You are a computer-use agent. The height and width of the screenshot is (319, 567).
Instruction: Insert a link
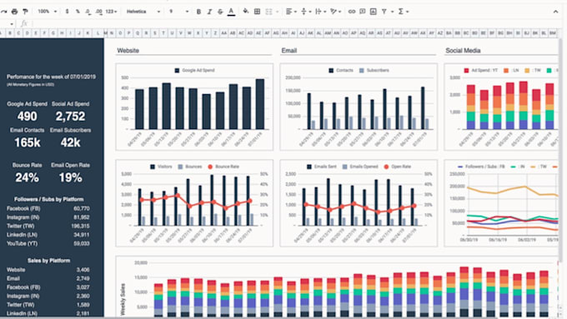(352, 12)
